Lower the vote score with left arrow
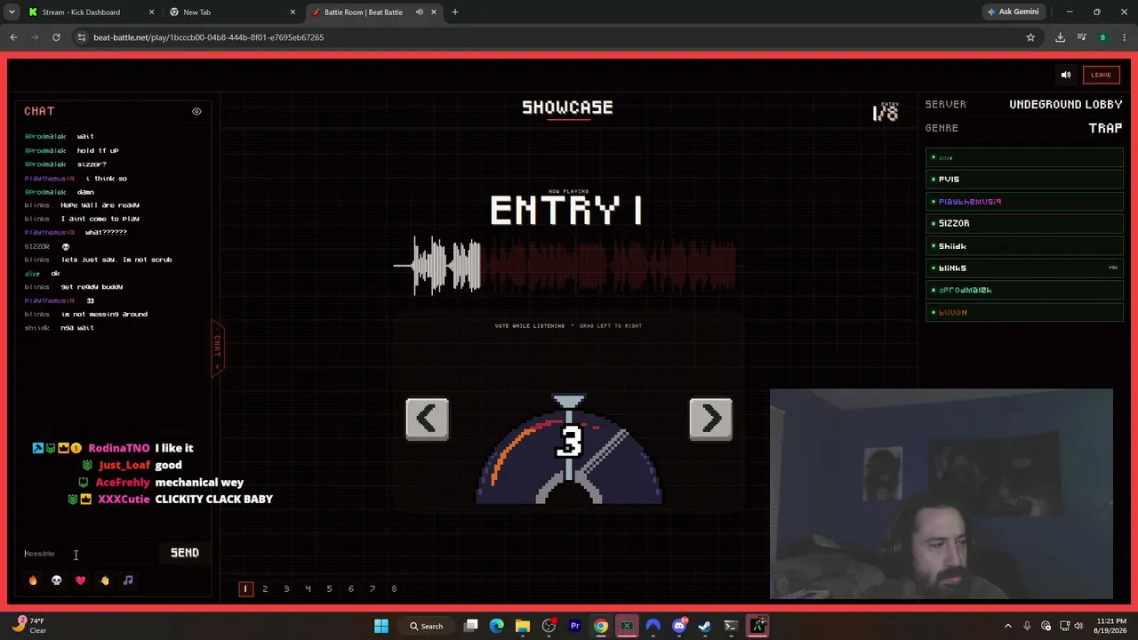 coord(427,419)
